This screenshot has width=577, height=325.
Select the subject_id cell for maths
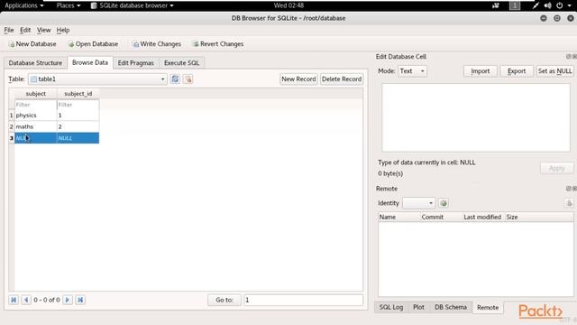pos(78,126)
